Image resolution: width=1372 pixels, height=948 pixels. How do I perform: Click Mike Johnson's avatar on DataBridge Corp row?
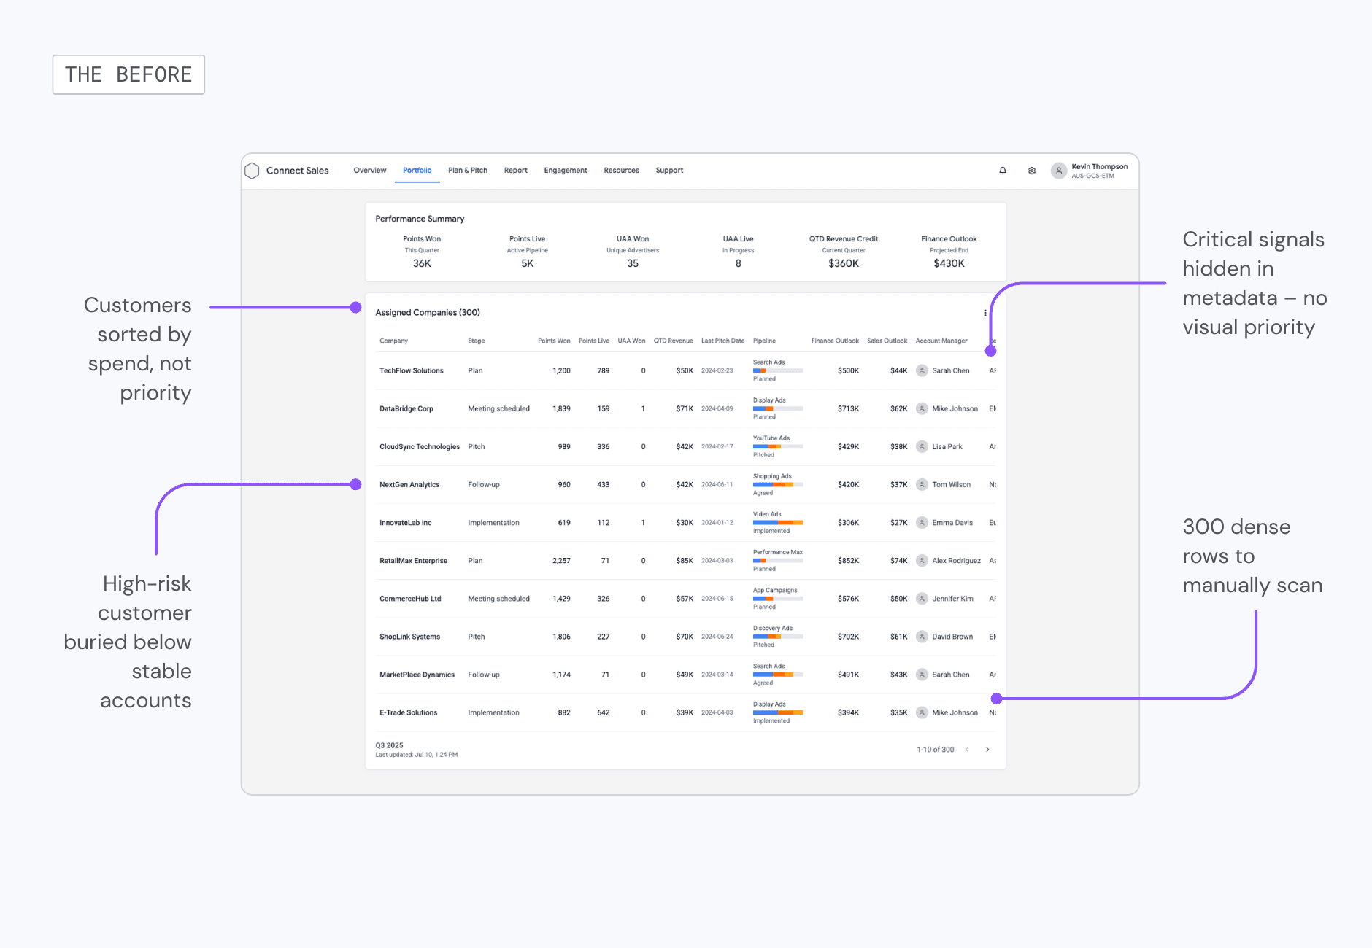(922, 408)
